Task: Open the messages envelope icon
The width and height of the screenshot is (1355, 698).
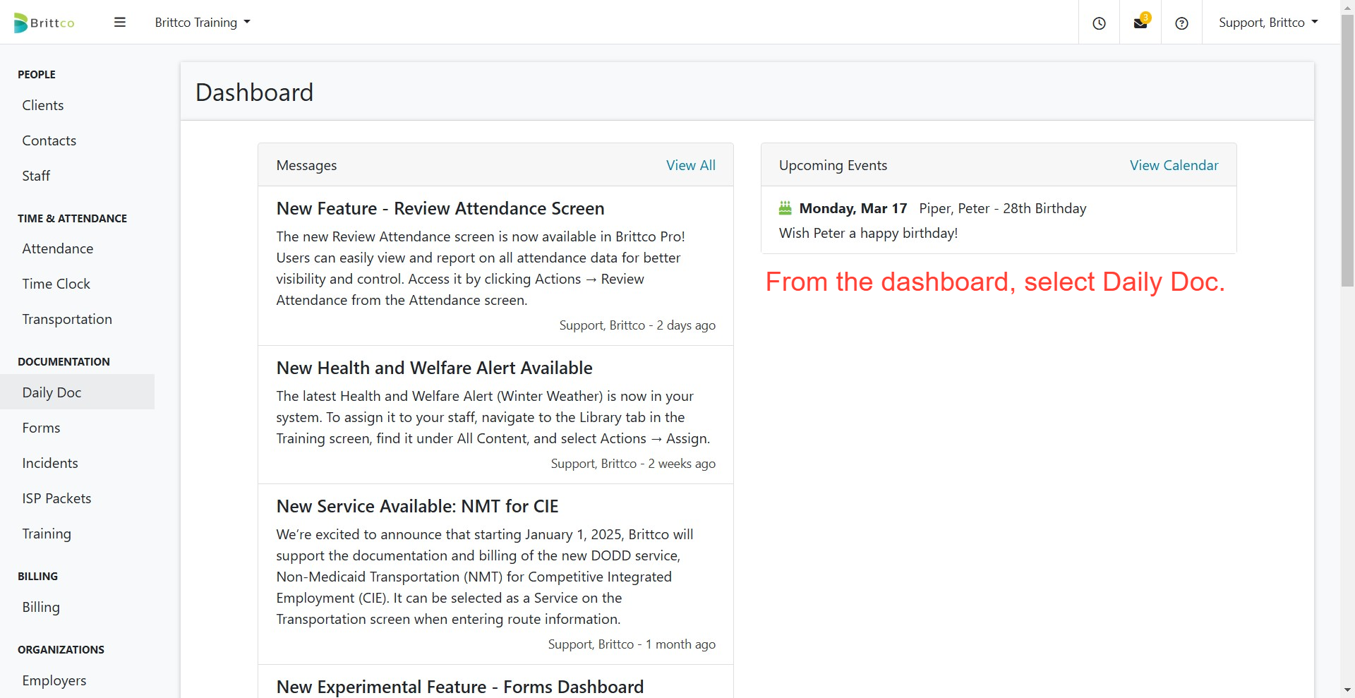Action: (1140, 23)
